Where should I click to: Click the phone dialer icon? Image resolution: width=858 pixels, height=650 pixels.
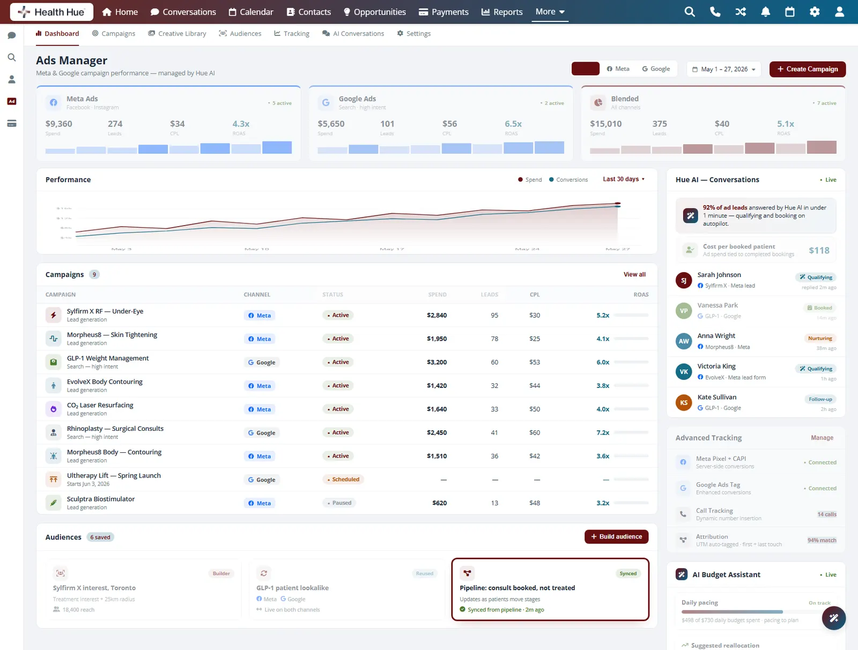click(715, 12)
